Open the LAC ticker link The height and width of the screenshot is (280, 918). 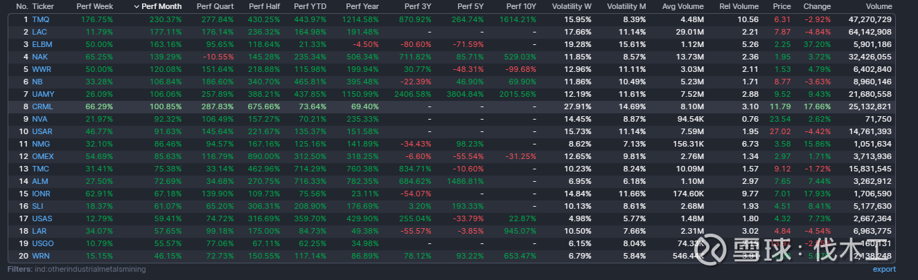[x=39, y=32]
